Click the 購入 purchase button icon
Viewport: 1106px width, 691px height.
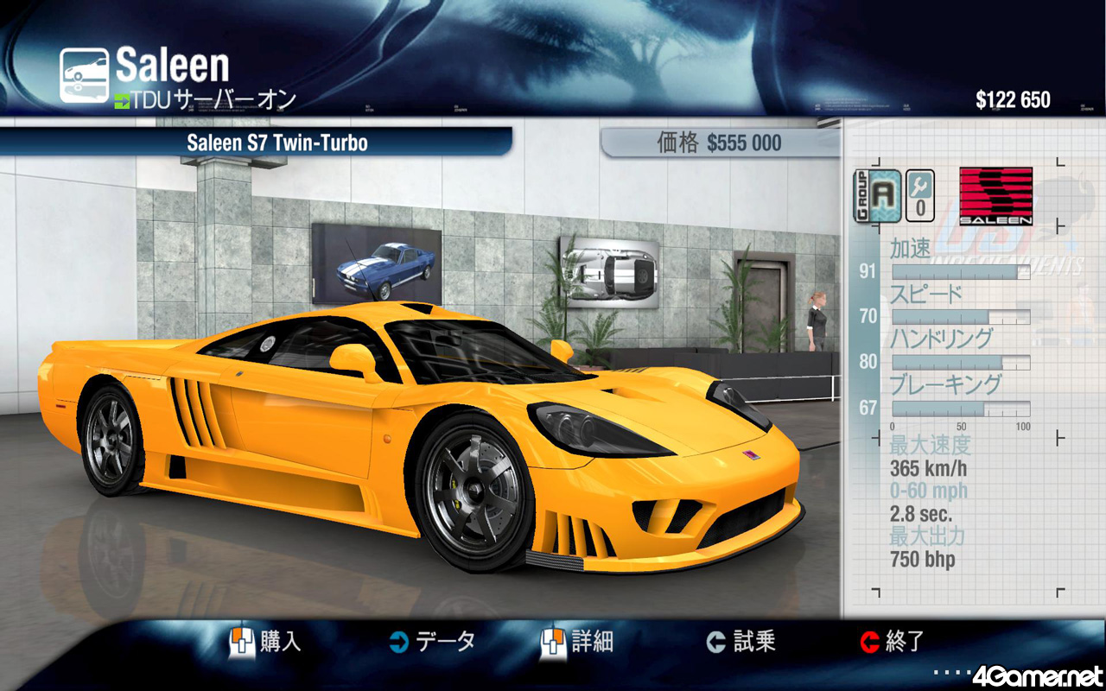[x=242, y=642]
